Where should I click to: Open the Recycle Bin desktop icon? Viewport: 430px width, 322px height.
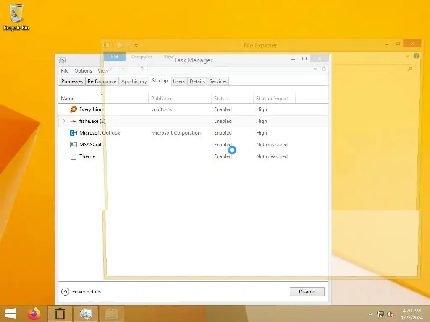click(16, 17)
